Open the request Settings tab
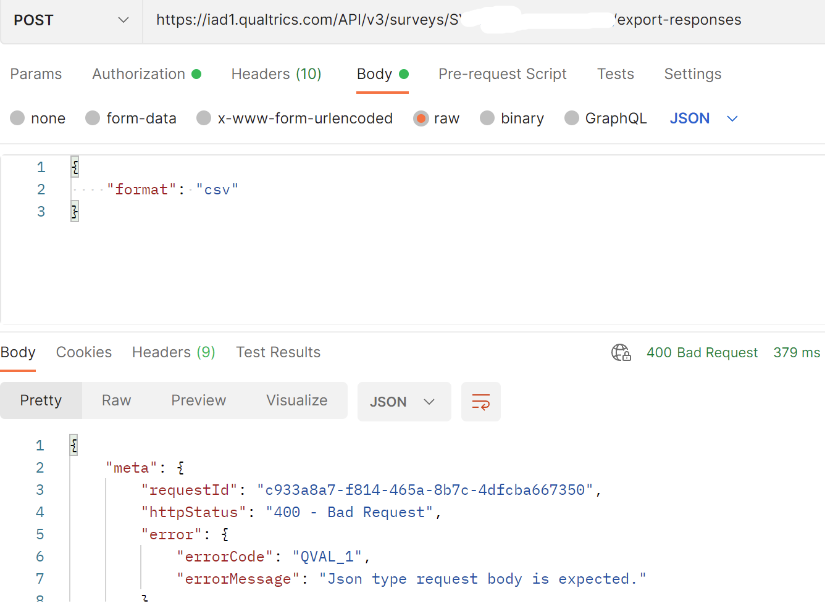Viewport: 825px width, 609px height. pos(692,74)
